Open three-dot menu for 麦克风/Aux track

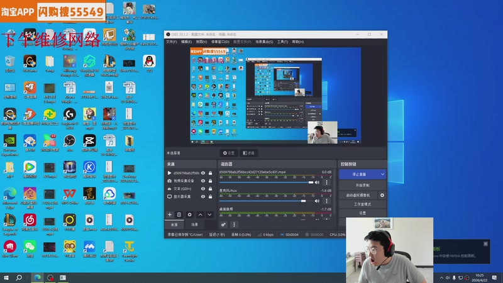[326, 201]
